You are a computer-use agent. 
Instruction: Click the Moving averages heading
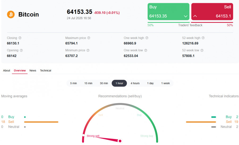tap(14, 96)
